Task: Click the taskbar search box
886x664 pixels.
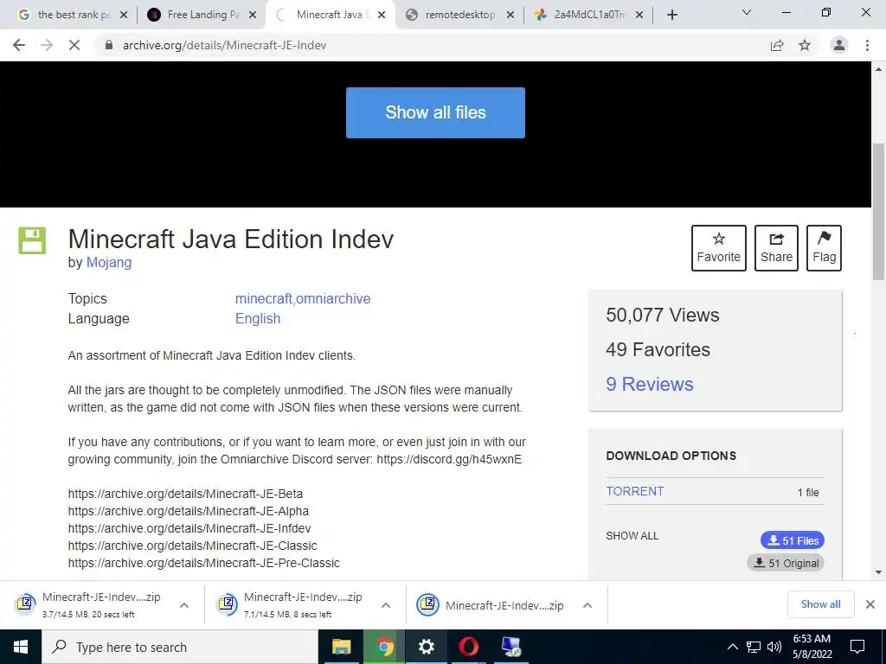Action: [x=180, y=647]
